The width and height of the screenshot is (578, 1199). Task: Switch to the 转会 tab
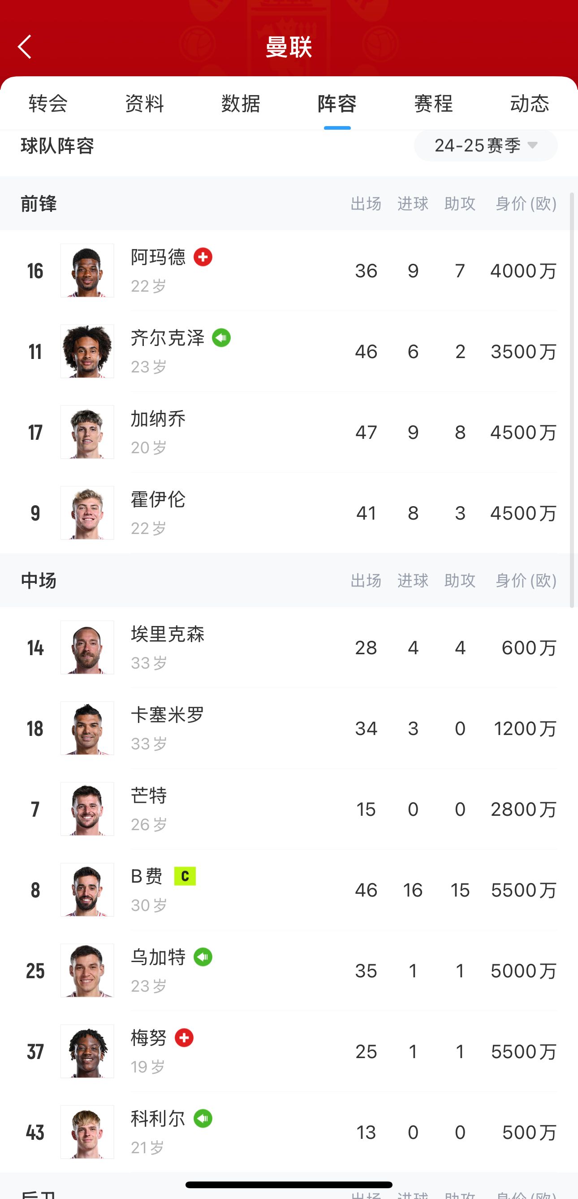coord(48,103)
